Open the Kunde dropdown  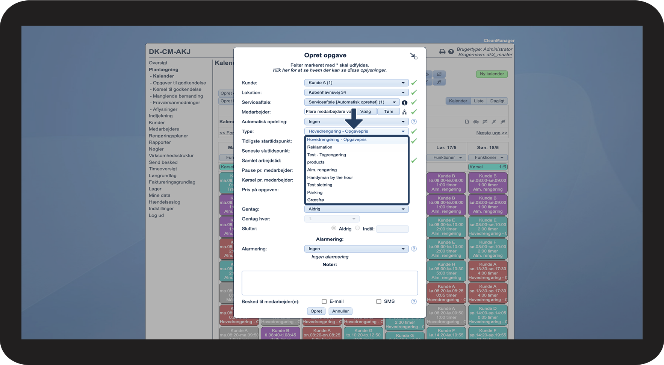pyautogui.click(x=356, y=83)
